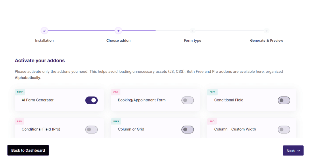
Task: Select the Installation step label
Action: pos(44,40)
